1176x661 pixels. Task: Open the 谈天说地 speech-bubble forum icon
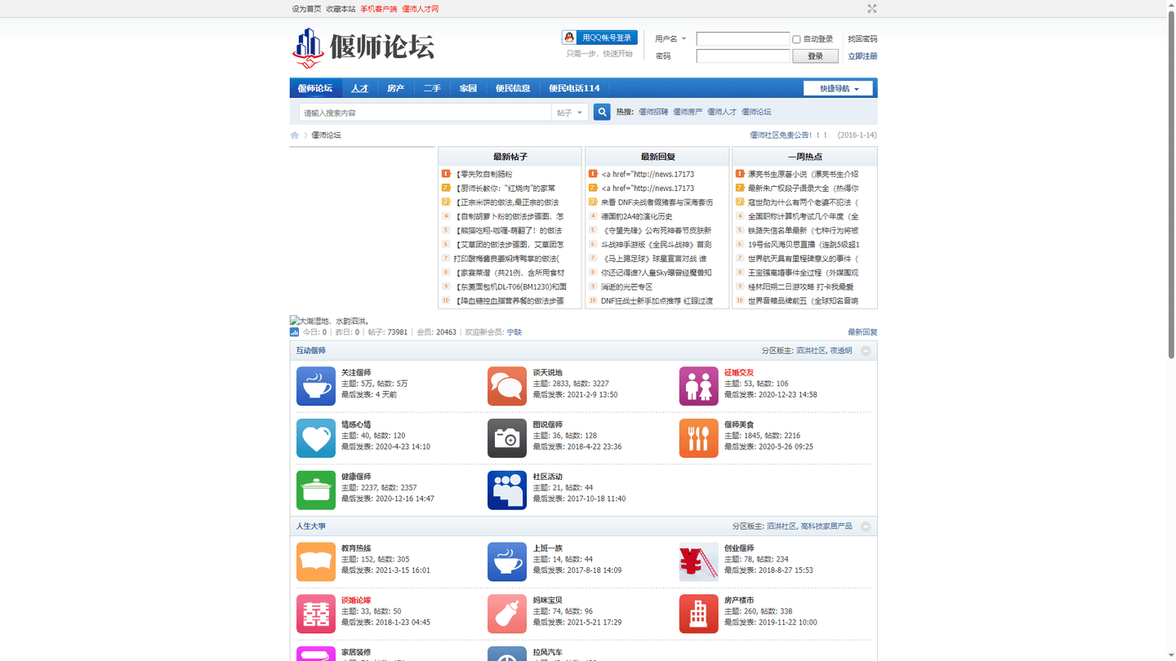click(507, 386)
